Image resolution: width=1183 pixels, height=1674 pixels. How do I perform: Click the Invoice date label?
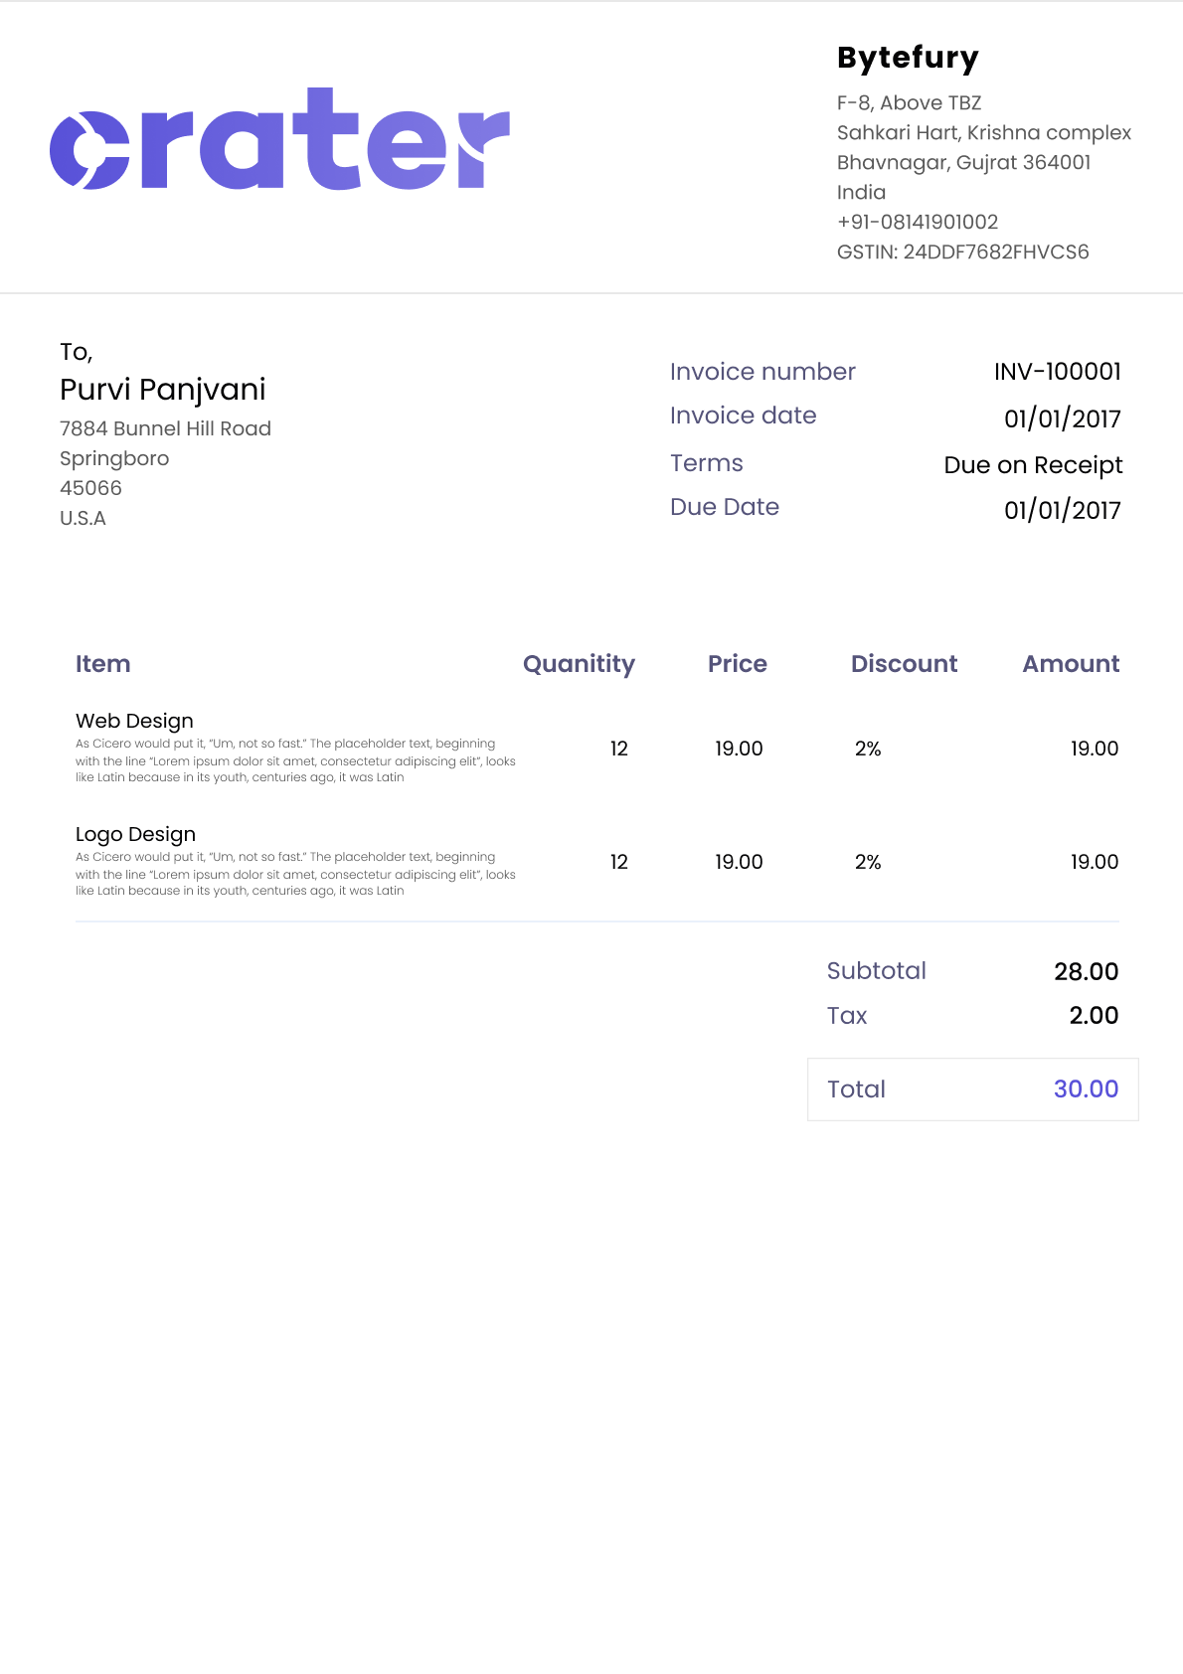(x=743, y=416)
